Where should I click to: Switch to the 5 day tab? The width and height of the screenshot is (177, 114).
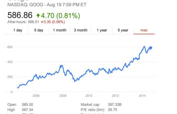pyautogui.click(x=39, y=30)
